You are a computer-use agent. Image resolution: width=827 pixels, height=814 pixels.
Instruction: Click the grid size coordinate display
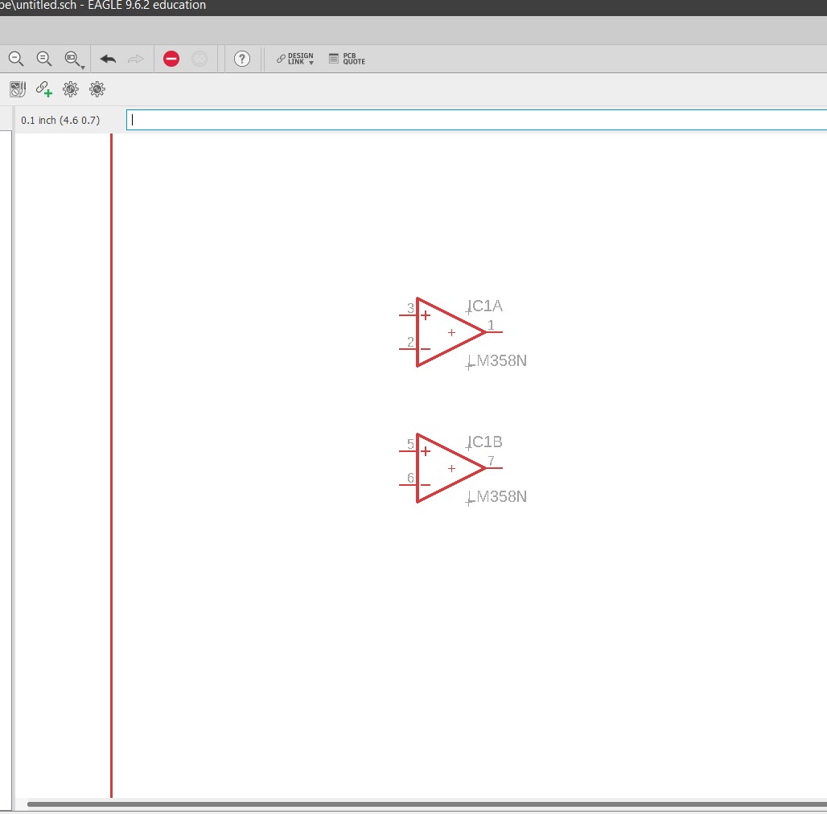60,120
